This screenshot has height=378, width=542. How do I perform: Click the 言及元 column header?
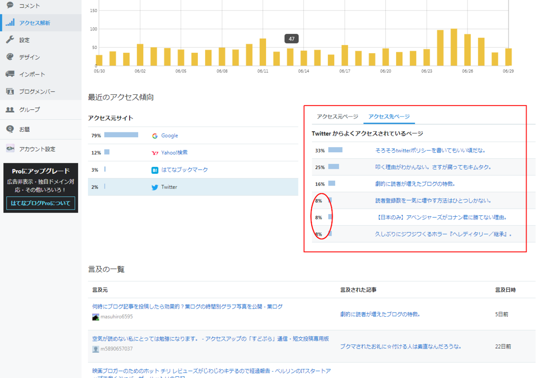coord(100,289)
